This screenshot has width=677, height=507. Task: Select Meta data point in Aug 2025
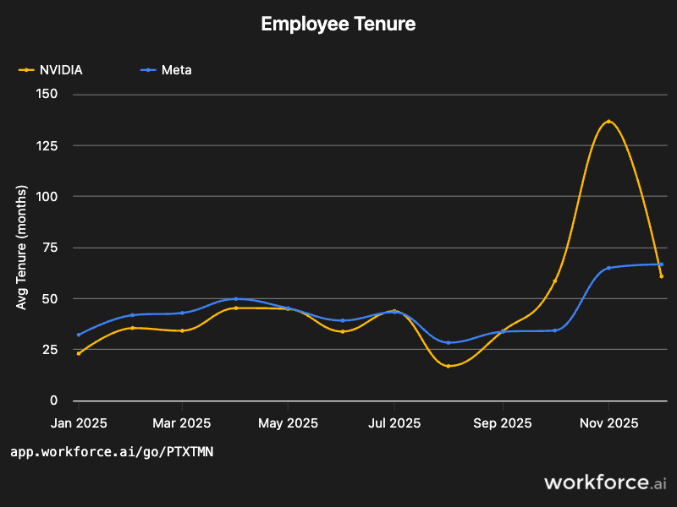point(449,343)
